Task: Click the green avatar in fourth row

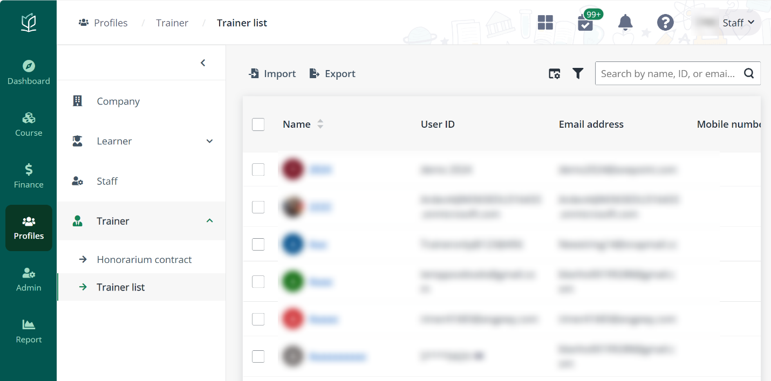Action: click(293, 281)
